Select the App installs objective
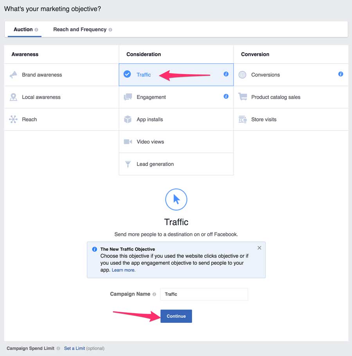Viewport: 352px width, 356px height. point(176,120)
